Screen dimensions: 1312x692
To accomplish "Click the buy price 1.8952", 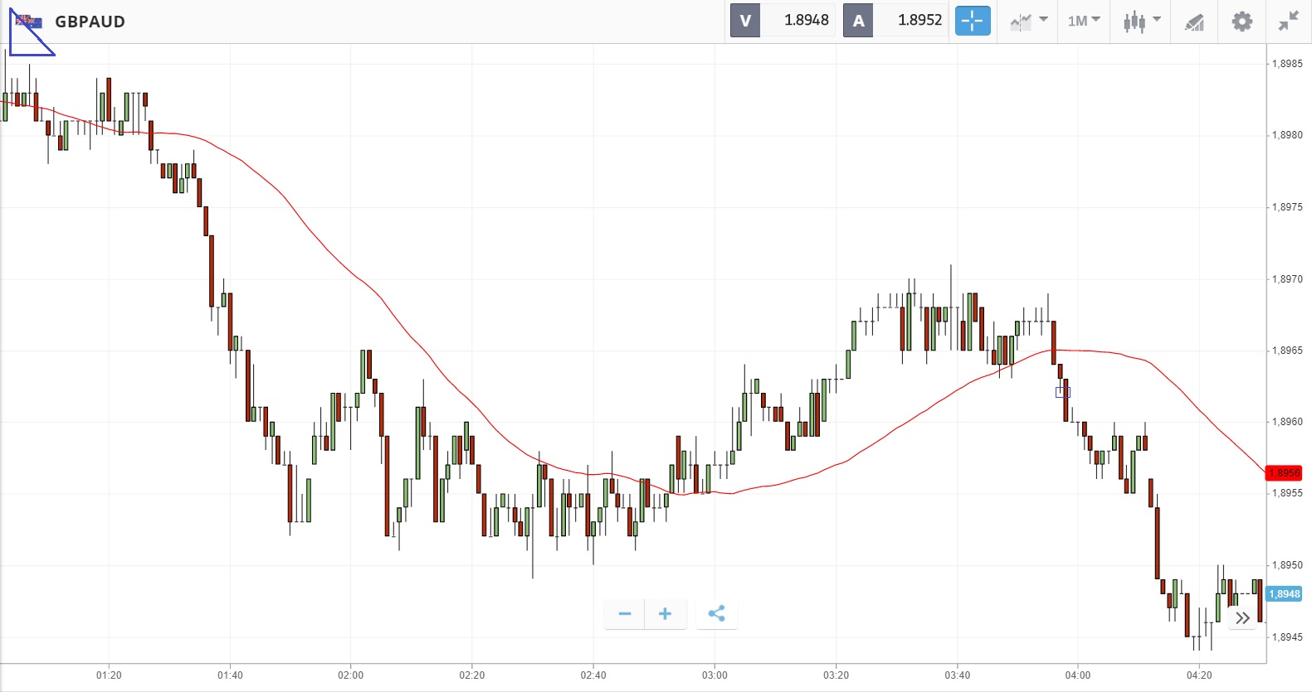I will point(919,21).
